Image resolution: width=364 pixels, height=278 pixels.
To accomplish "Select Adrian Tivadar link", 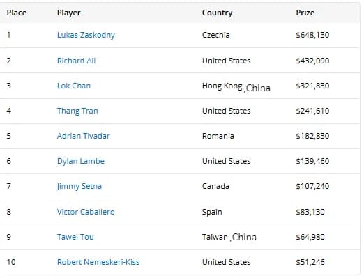I will tap(83, 136).
